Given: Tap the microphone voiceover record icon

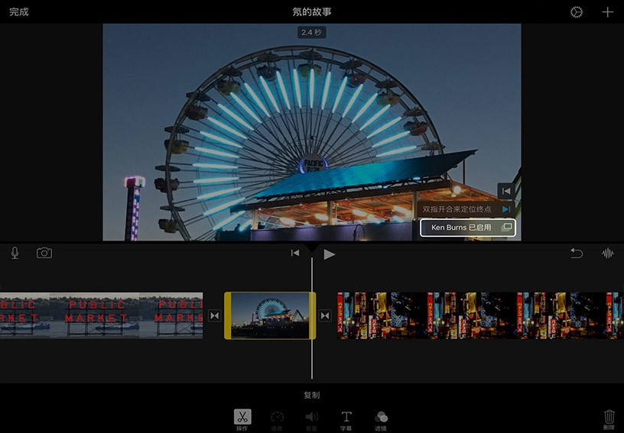Looking at the screenshot, I should coord(15,254).
